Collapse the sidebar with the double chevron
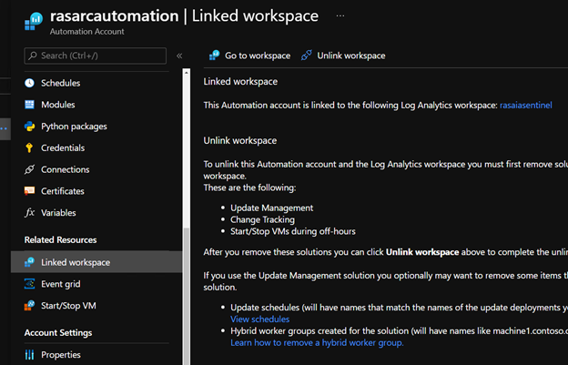The width and height of the screenshot is (568, 365). pos(179,56)
